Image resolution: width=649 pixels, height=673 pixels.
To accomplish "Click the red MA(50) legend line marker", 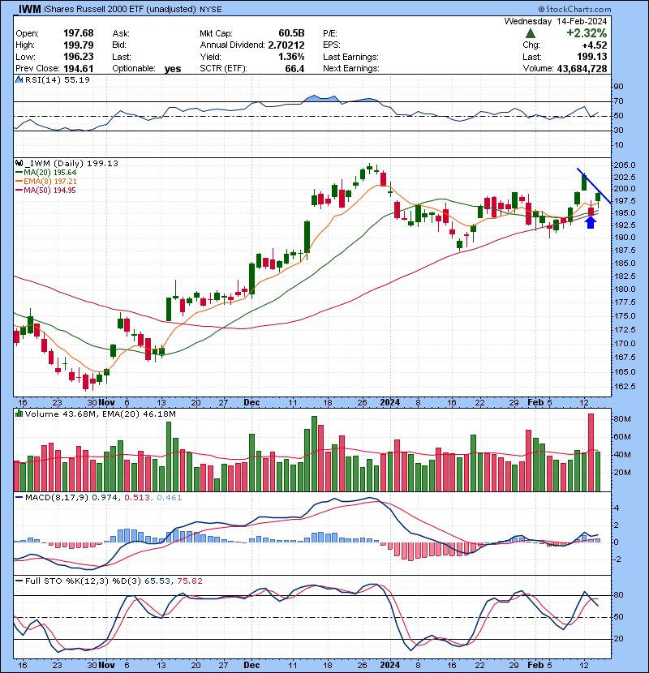I will (19, 191).
